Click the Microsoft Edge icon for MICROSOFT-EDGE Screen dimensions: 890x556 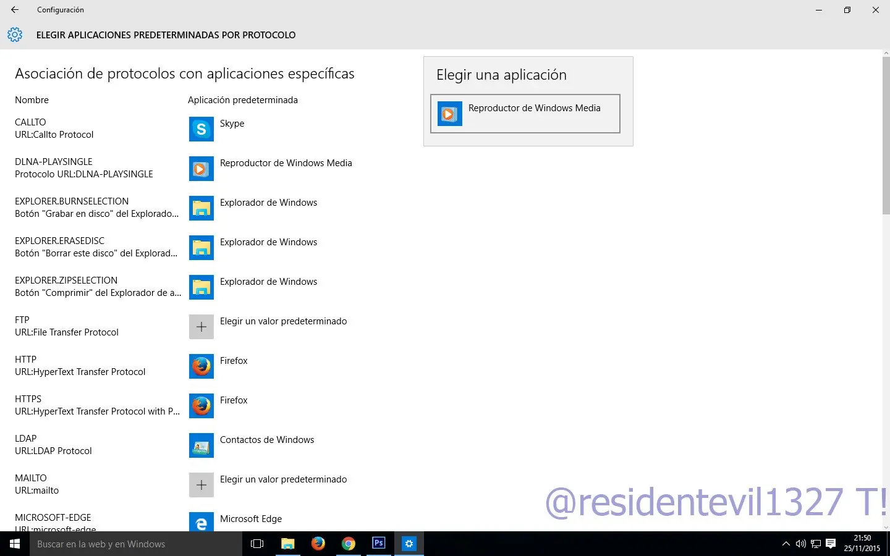(x=201, y=521)
